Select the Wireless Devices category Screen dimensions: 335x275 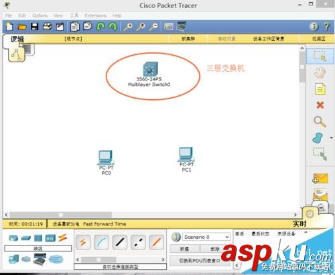(x=50, y=238)
